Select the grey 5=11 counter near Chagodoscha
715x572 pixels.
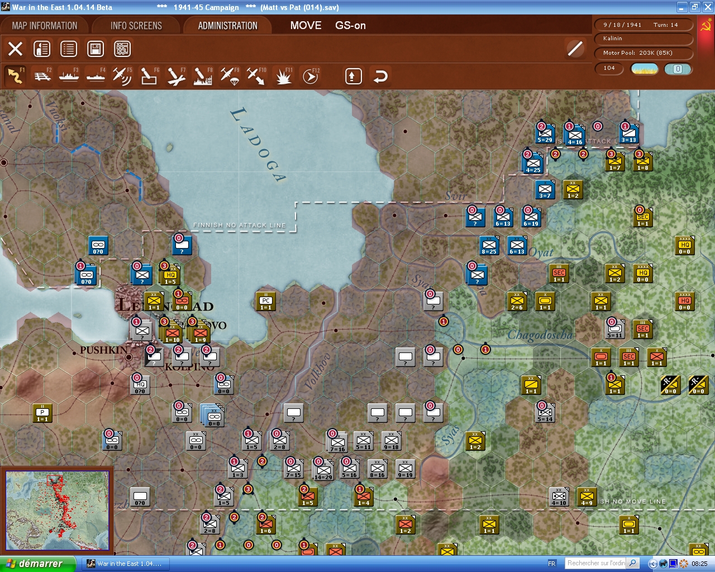pos(615,329)
